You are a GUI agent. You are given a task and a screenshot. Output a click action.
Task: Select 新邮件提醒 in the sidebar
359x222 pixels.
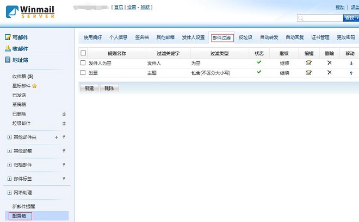(24, 206)
